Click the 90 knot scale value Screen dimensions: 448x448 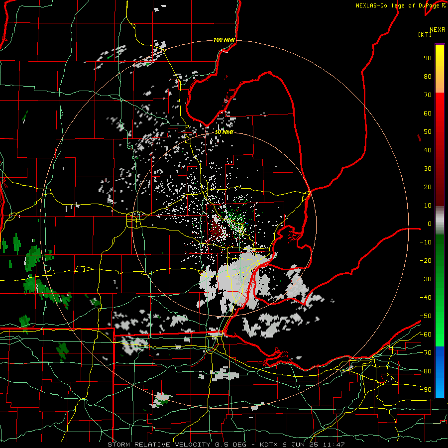point(428,58)
